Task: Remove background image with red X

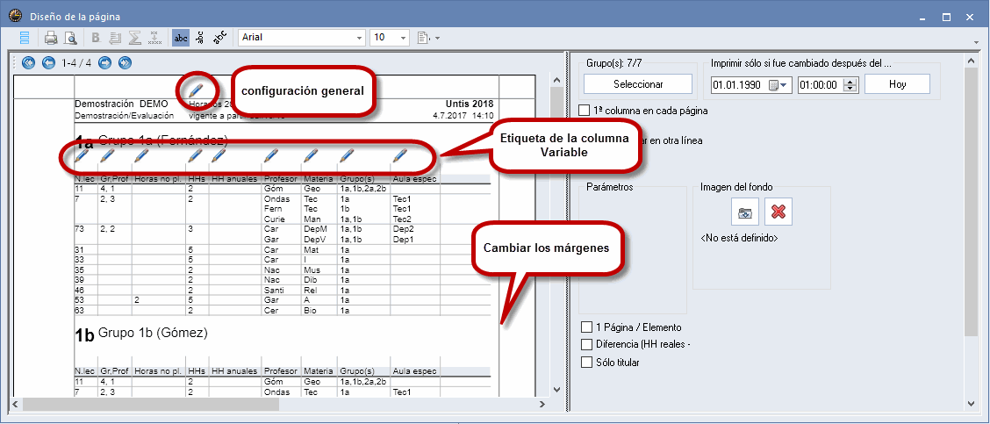Action: click(x=778, y=212)
